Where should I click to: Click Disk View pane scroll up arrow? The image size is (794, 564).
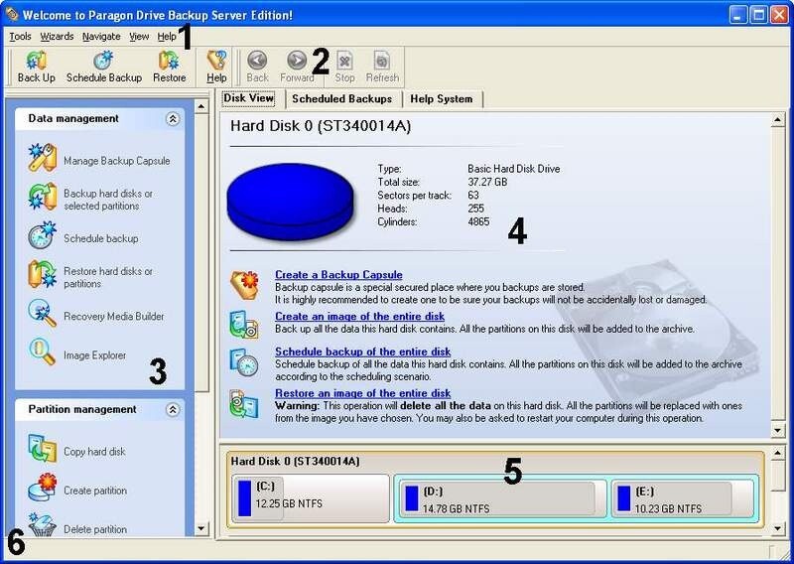[x=778, y=119]
